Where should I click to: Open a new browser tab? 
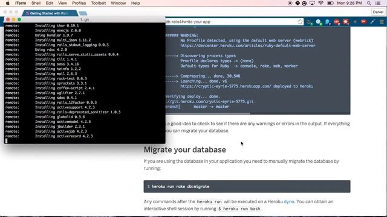[83, 13]
